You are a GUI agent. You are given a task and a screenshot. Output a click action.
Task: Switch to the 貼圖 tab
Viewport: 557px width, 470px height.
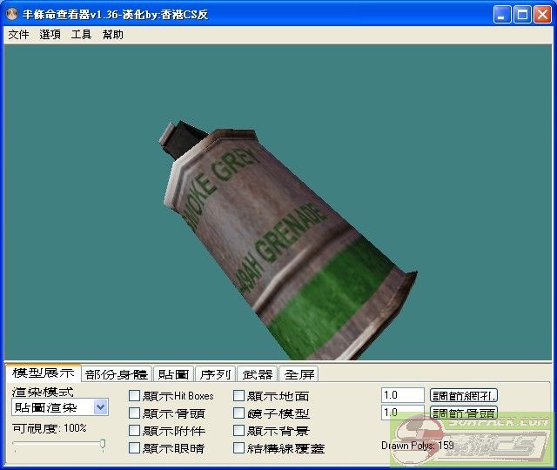click(174, 374)
